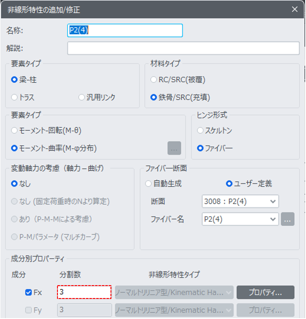The image size is (306, 319).
Task: Select the トラス radio button
Action: [x=15, y=97]
